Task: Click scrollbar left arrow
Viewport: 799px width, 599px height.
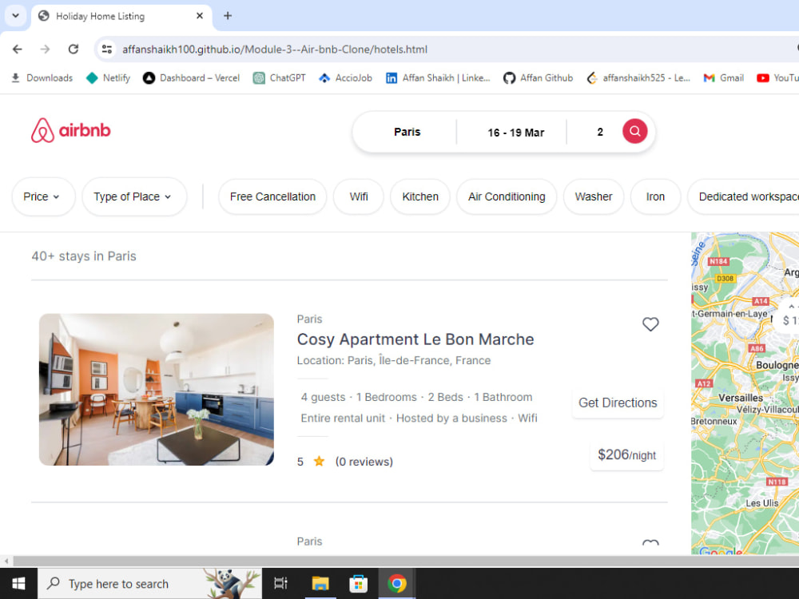Action: click(x=6, y=561)
